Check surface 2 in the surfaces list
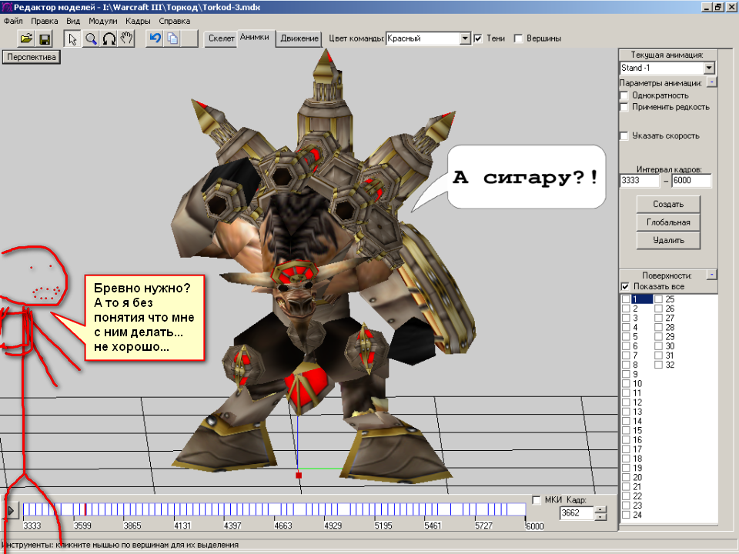The width and height of the screenshot is (739, 554). pos(626,309)
